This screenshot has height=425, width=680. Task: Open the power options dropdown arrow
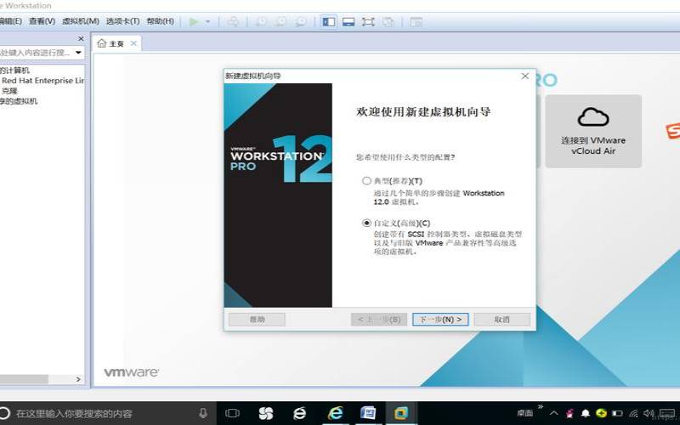[x=207, y=22]
